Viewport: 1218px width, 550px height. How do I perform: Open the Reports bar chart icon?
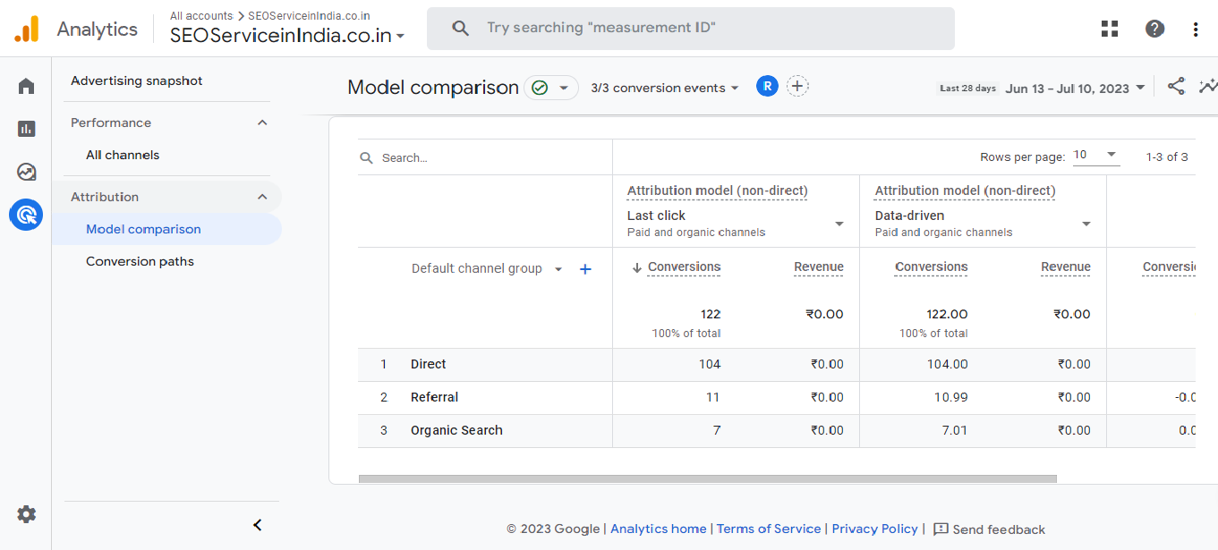click(x=26, y=129)
